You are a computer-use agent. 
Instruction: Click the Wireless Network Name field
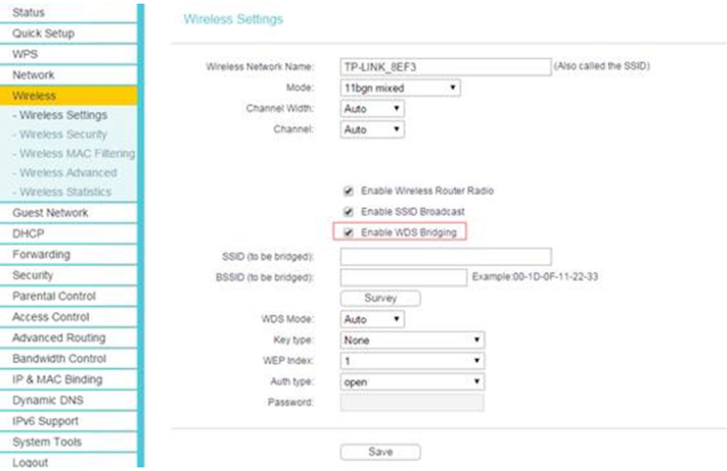click(445, 67)
